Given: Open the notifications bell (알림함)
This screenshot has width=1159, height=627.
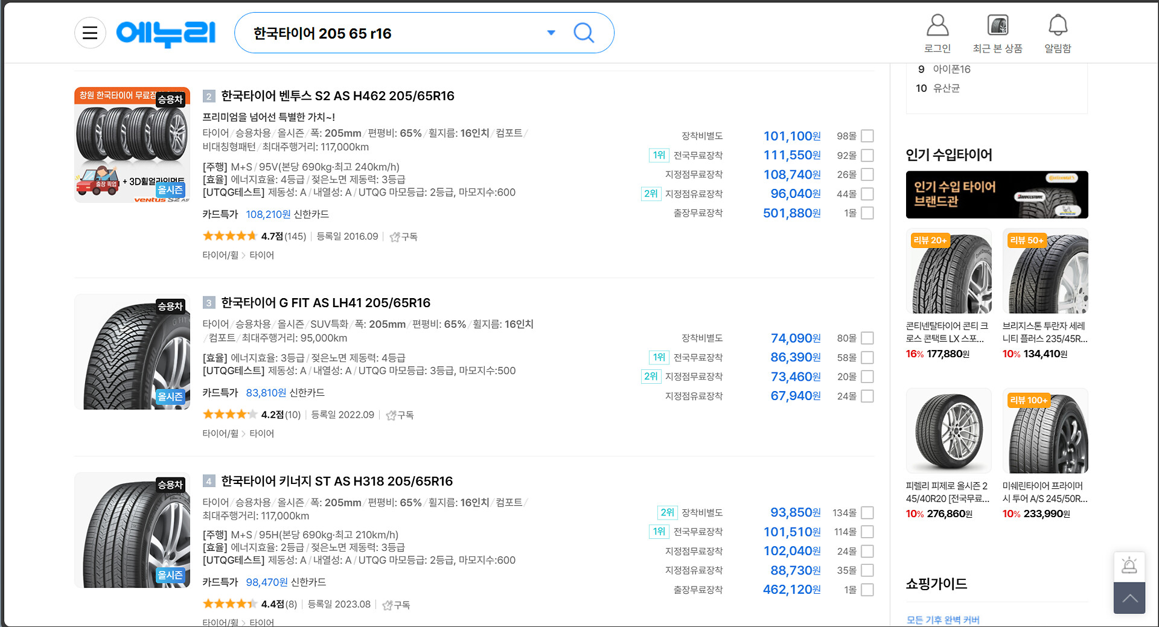Looking at the screenshot, I should pos(1058,34).
